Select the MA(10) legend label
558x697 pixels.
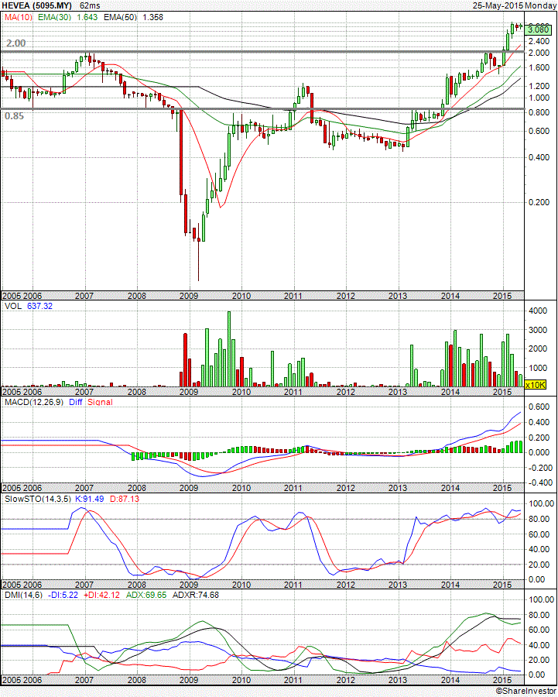pyautogui.click(x=19, y=17)
